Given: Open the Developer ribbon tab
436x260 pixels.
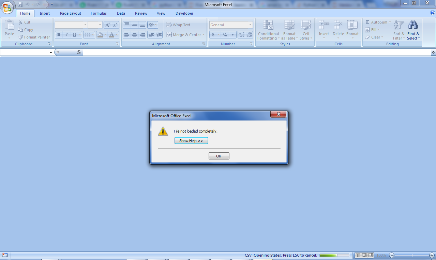Looking at the screenshot, I should [x=184, y=13].
